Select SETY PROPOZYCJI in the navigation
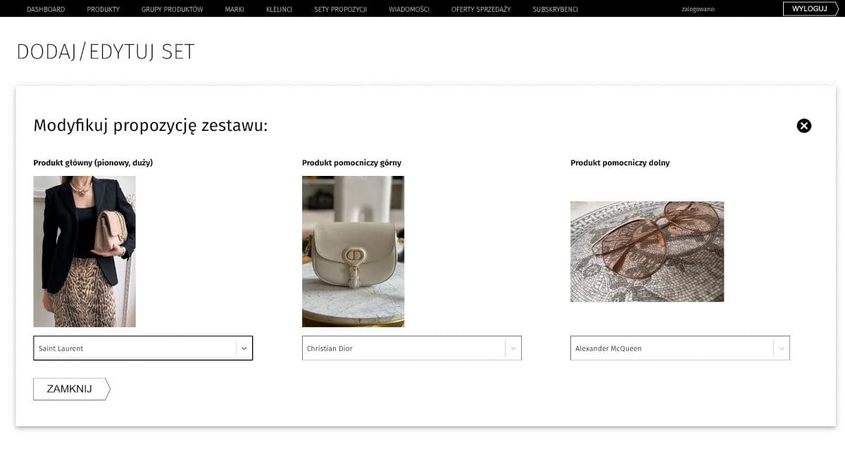Viewport: 845px width, 475px height. pos(340,9)
